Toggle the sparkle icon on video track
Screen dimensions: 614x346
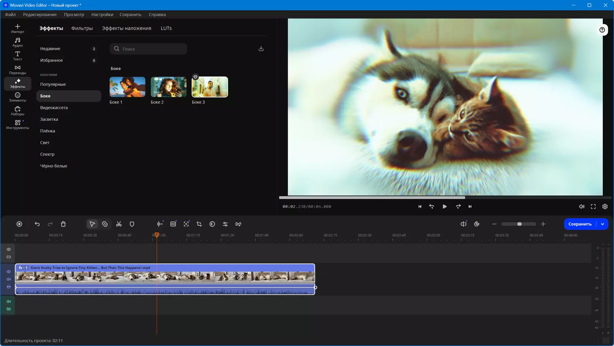tap(9, 287)
